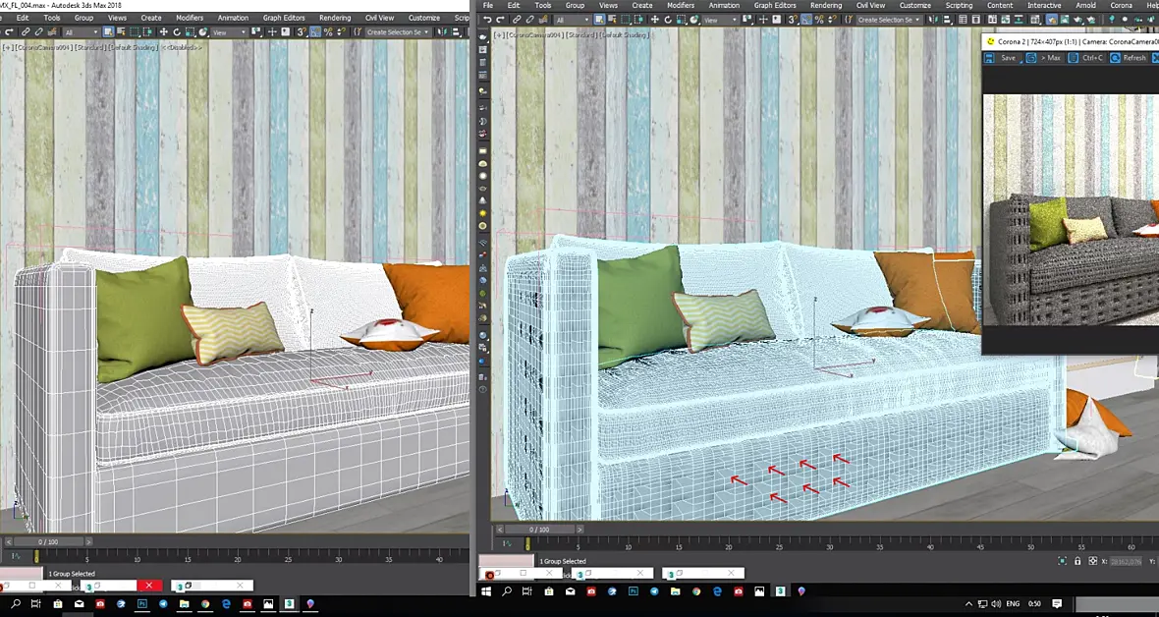Open the [Standard] viewport menu in left window
1159x617 pixels.
93,47
